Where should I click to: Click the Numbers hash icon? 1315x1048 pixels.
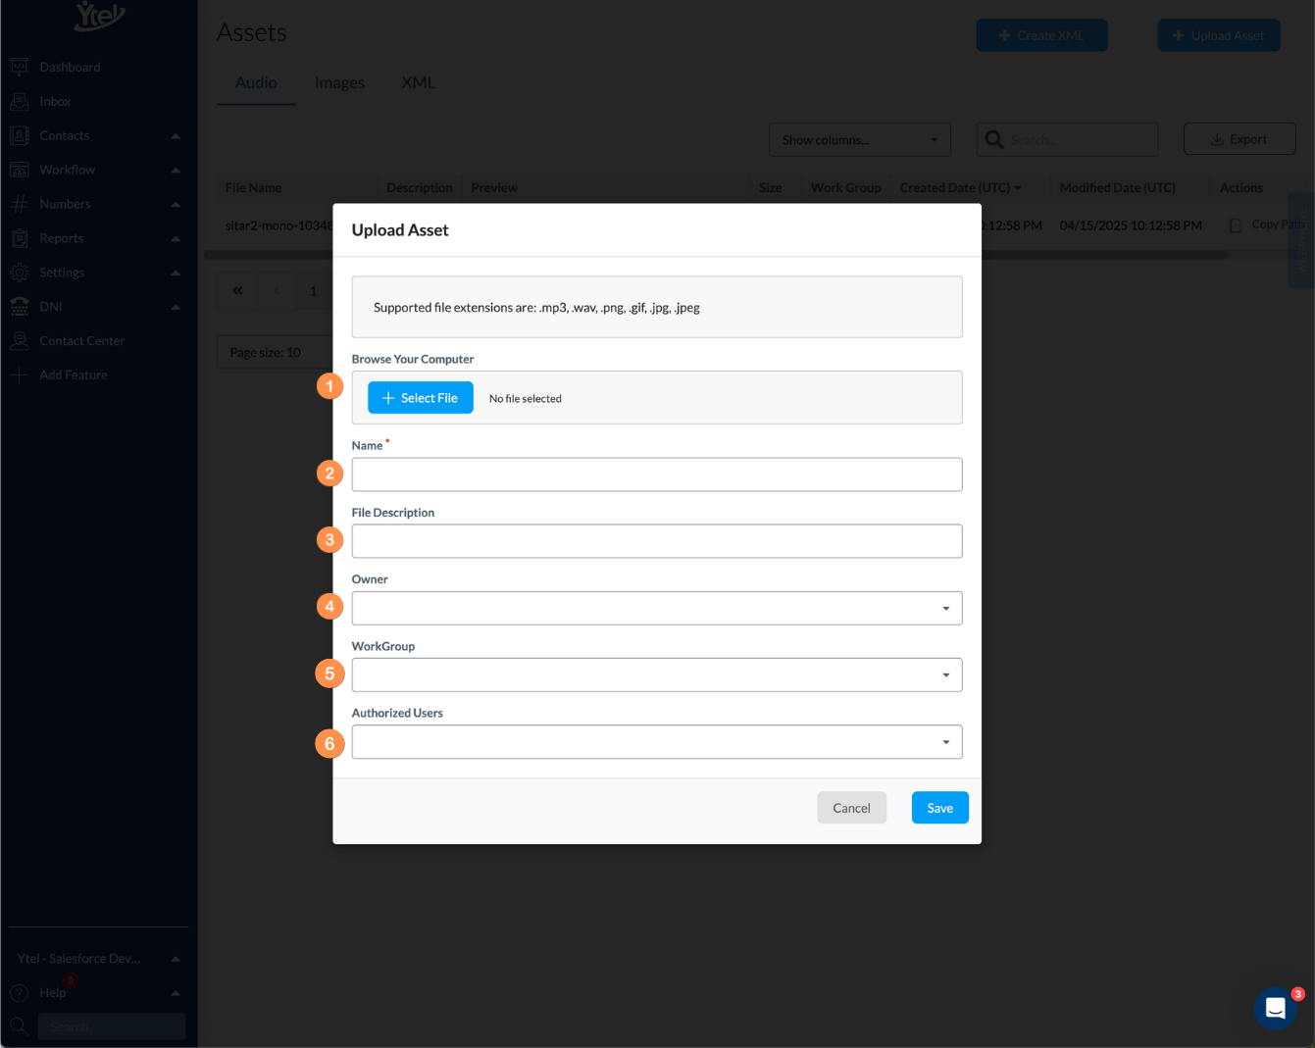click(x=19, y=204)
